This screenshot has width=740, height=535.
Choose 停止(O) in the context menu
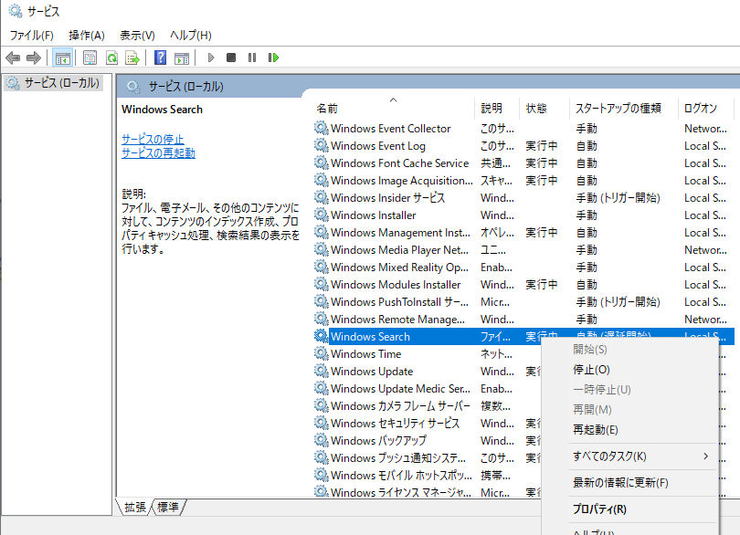[x=591, y=370]
